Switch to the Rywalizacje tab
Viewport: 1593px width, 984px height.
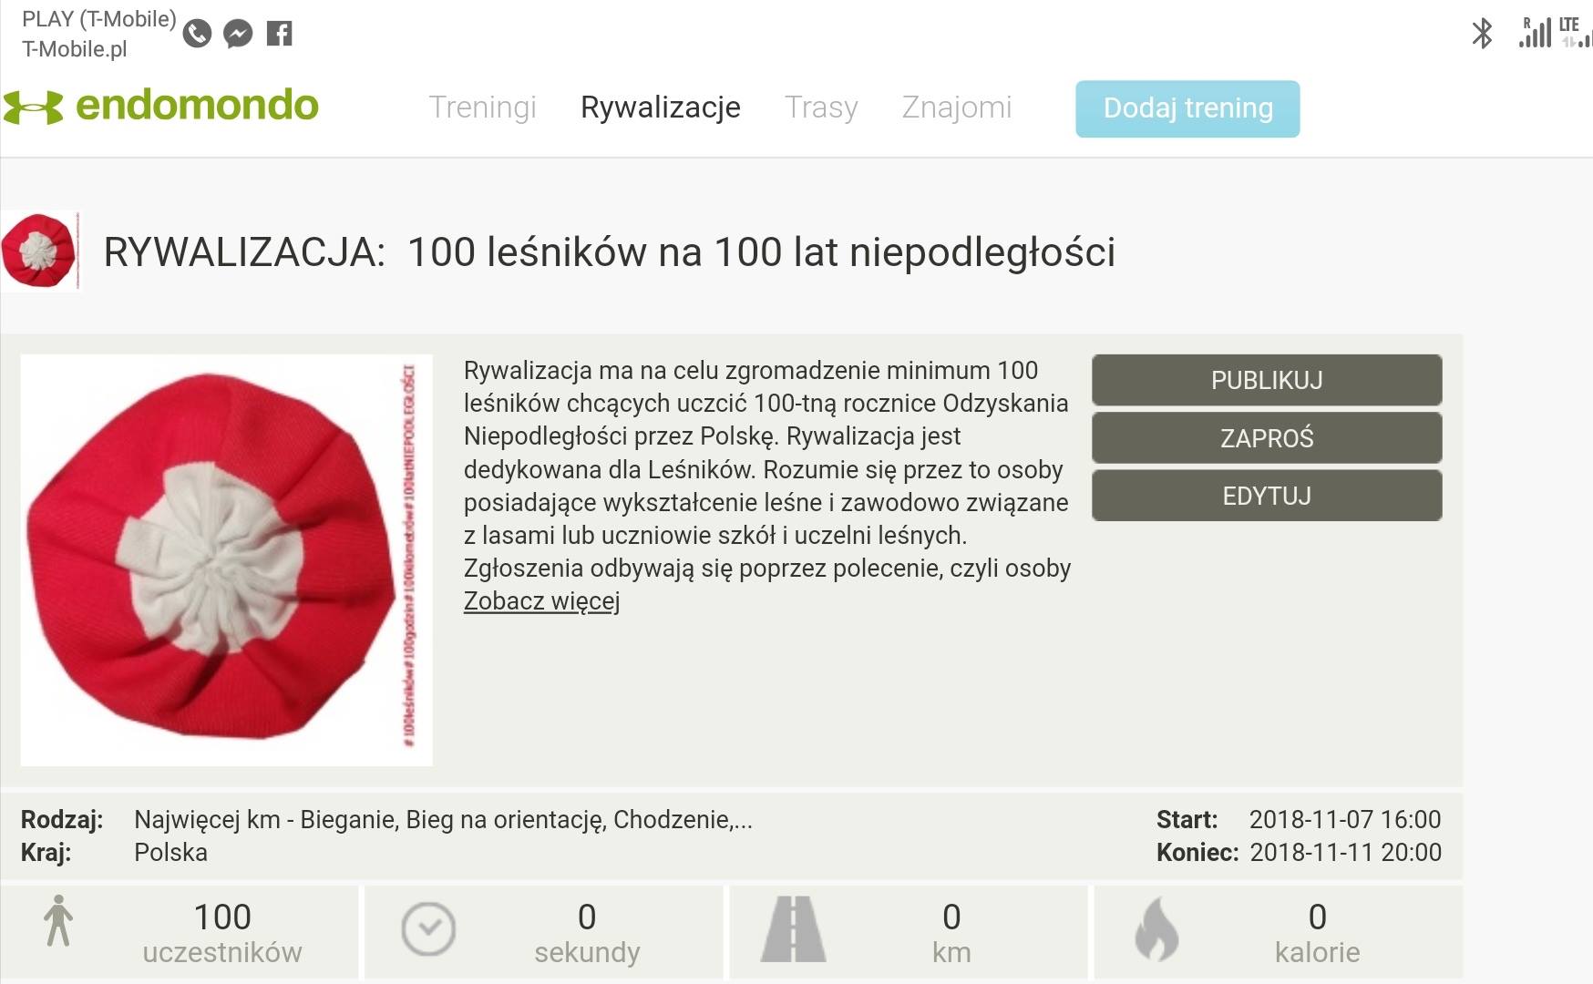(x=660, y=108)
